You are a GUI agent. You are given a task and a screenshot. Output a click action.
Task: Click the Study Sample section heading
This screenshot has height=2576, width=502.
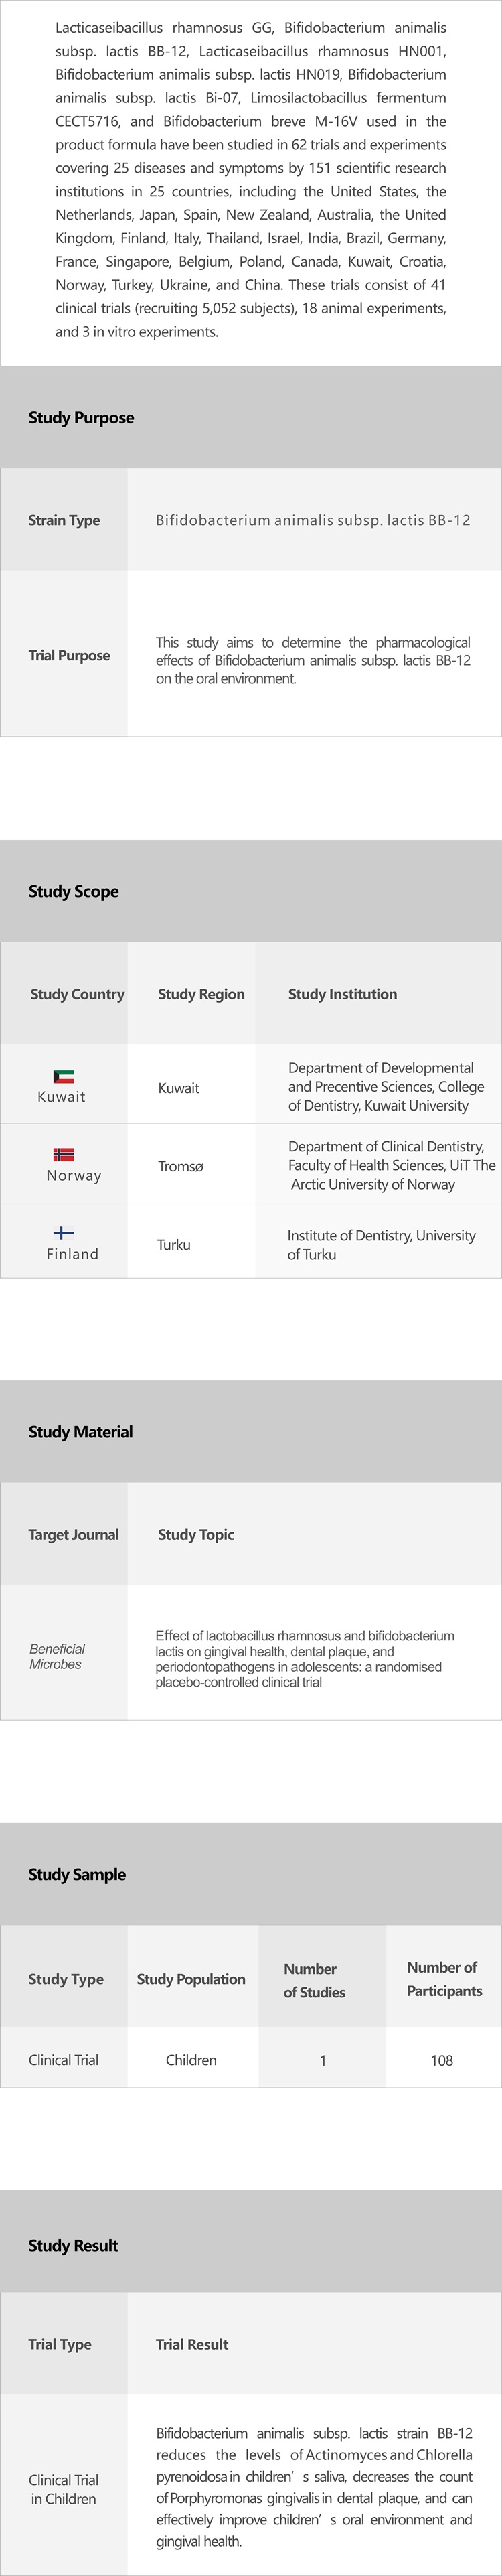[77, 1874]
